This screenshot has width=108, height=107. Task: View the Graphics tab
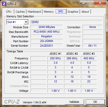(x=73, y=12)
